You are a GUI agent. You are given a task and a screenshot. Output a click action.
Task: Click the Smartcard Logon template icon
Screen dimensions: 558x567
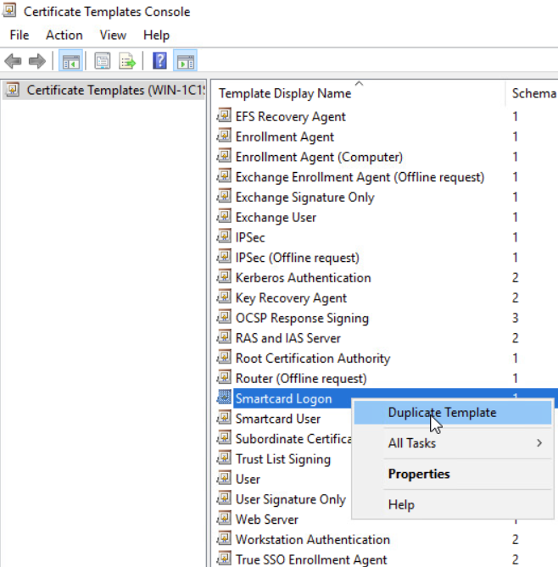click(x=225, y=397)
